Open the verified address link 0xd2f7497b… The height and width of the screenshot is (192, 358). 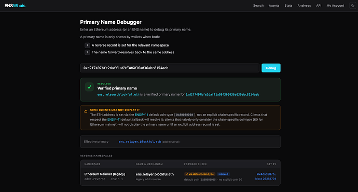[222, 94]
